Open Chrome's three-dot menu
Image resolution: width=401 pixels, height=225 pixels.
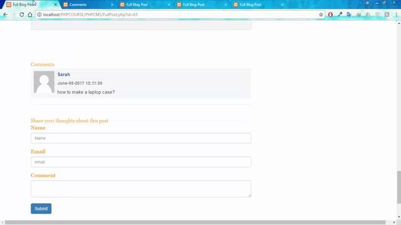coord(397,14)
